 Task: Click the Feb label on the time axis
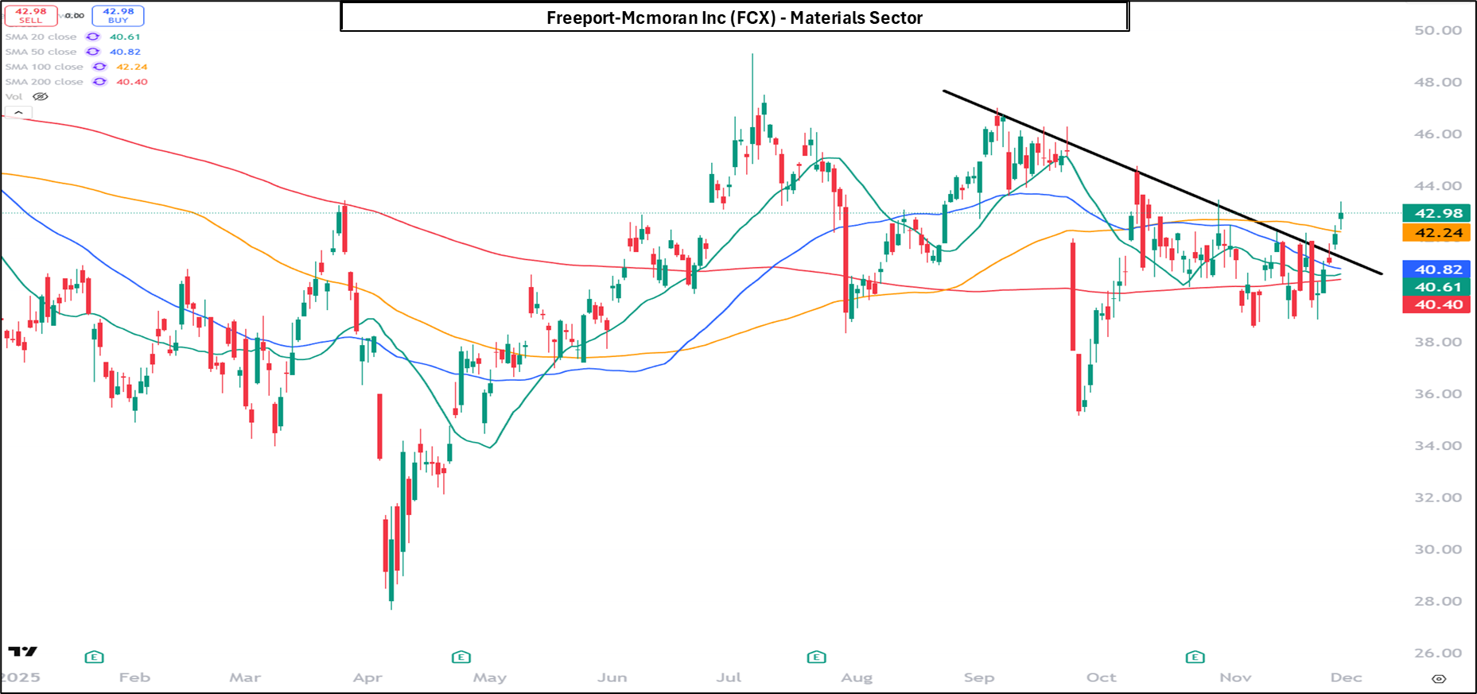tap(134, 677)
